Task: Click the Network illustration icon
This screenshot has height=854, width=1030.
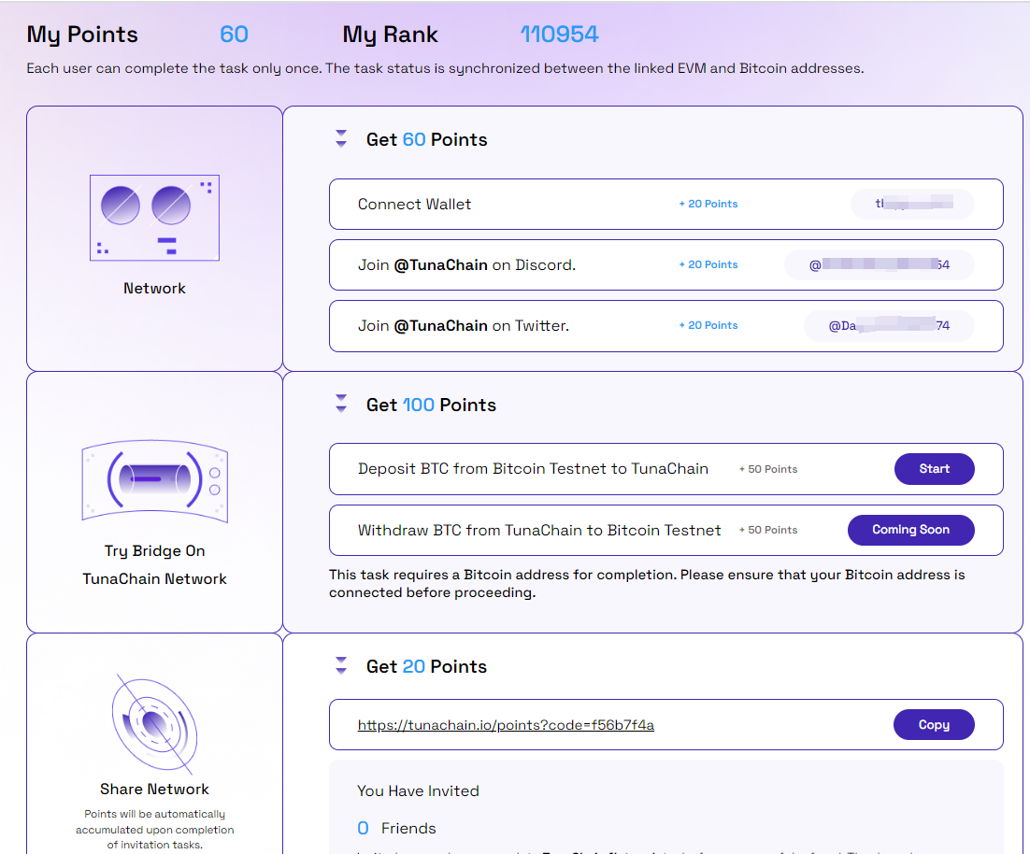Action: (154, 218)
